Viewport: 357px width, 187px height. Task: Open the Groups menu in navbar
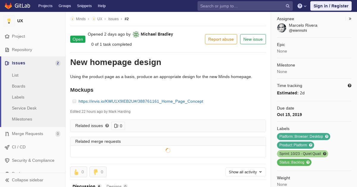[x=65, y=6]
